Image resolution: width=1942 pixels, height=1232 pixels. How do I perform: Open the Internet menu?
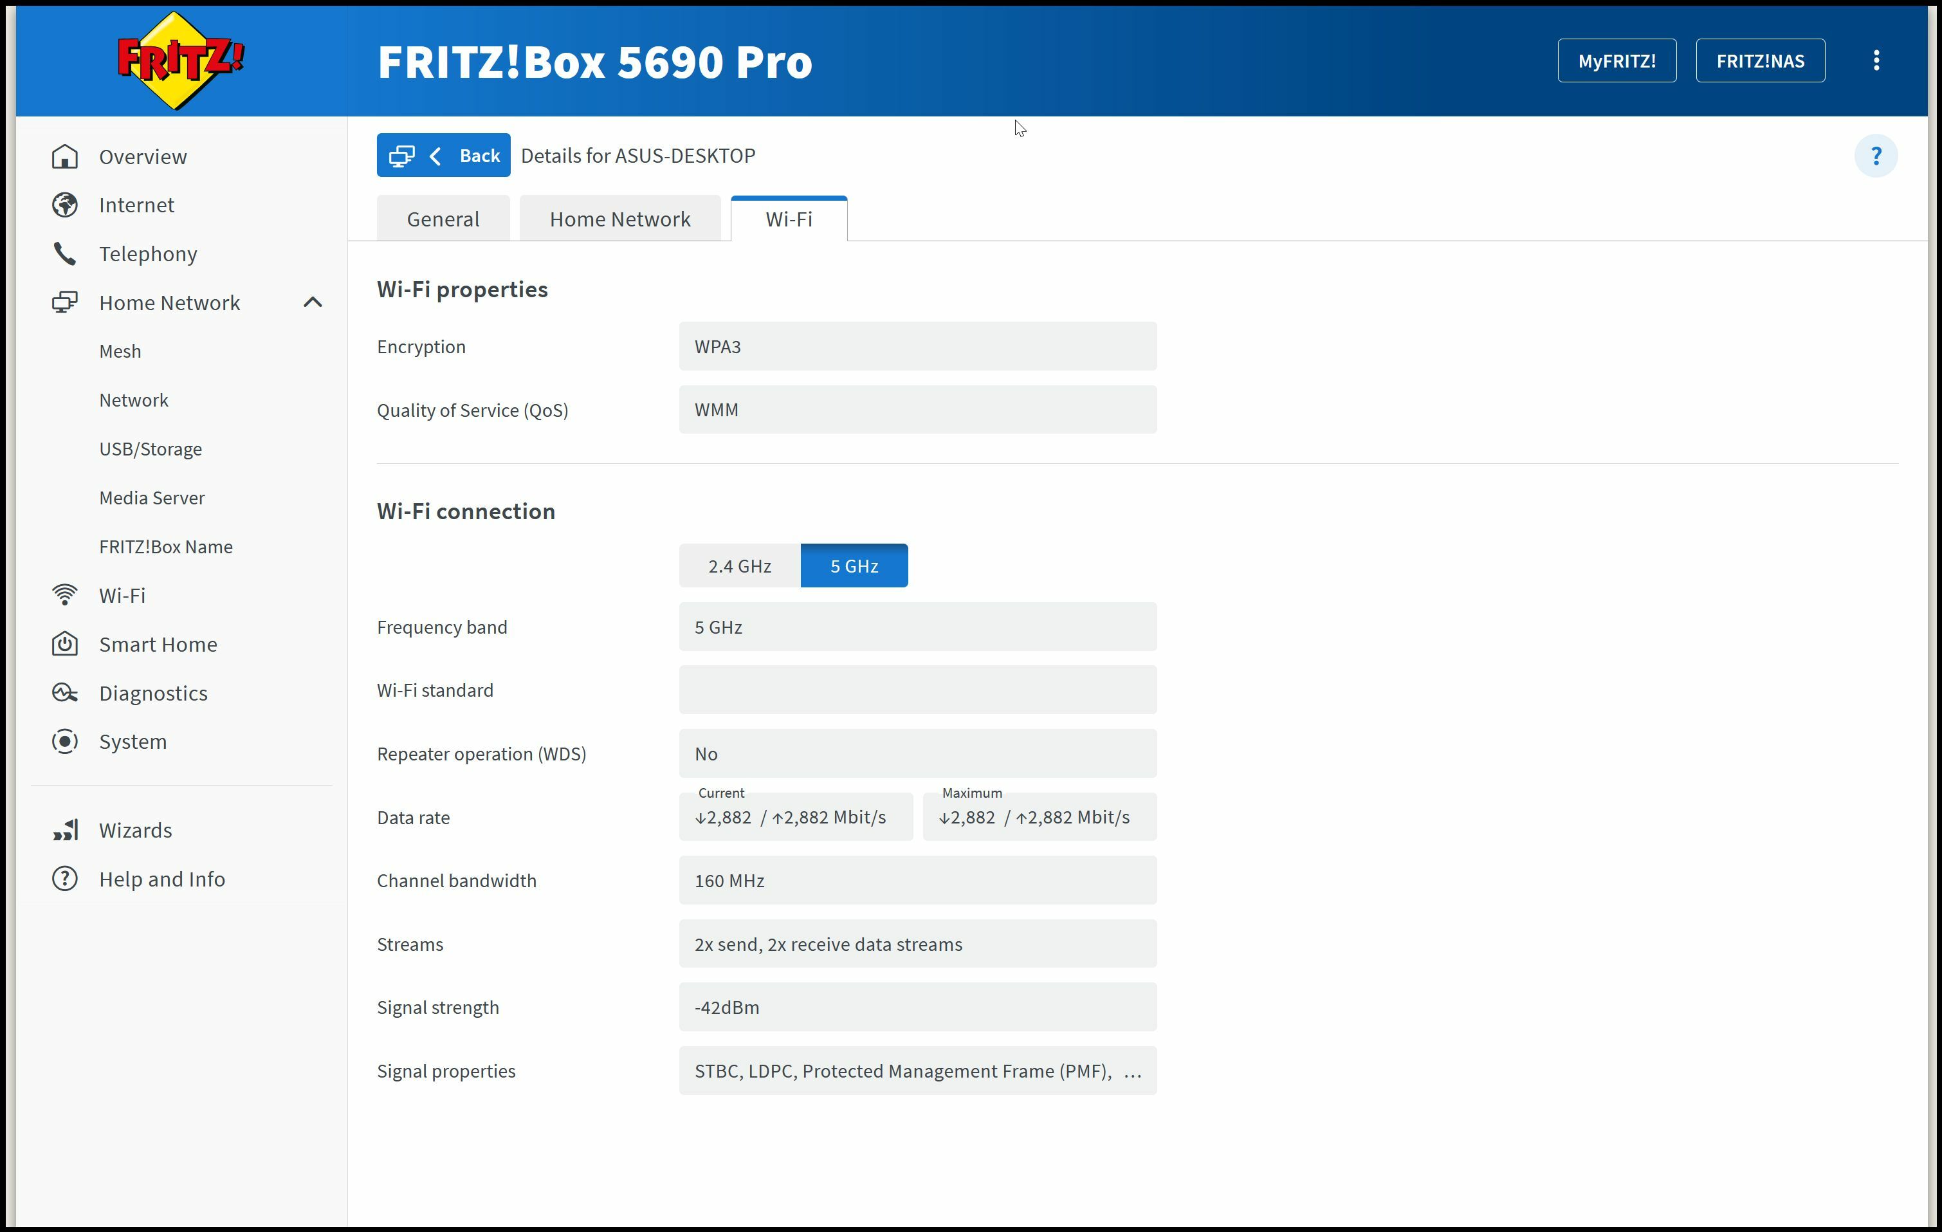pyautogui.click(x=136, y=205)
